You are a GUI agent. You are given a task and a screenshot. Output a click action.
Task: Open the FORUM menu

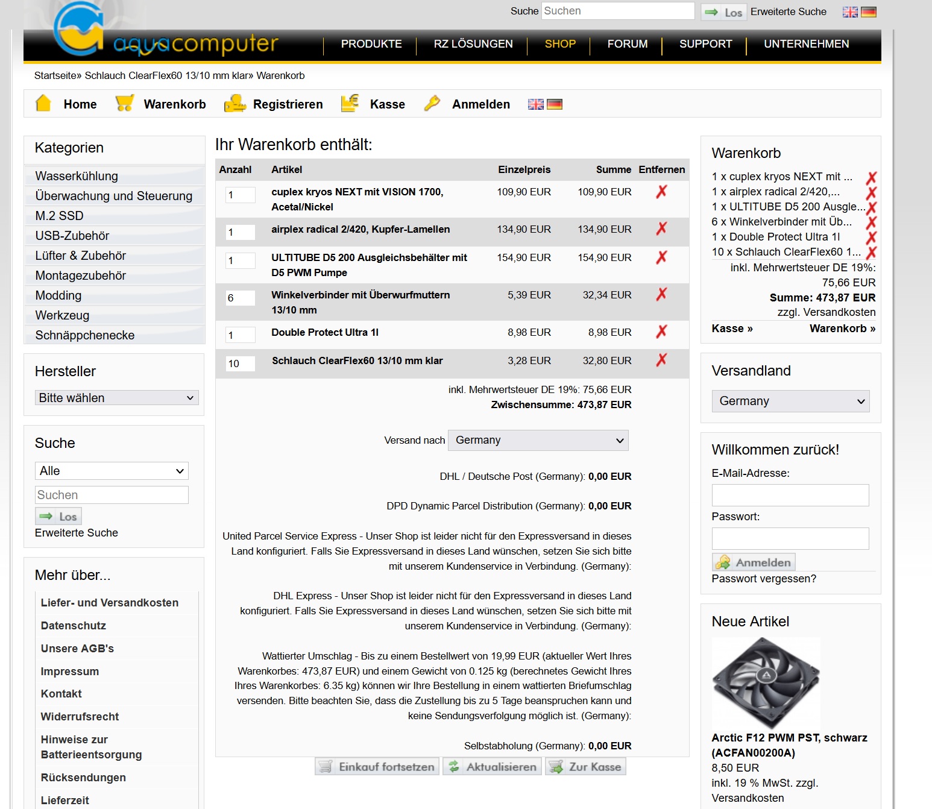pos(628,44)
